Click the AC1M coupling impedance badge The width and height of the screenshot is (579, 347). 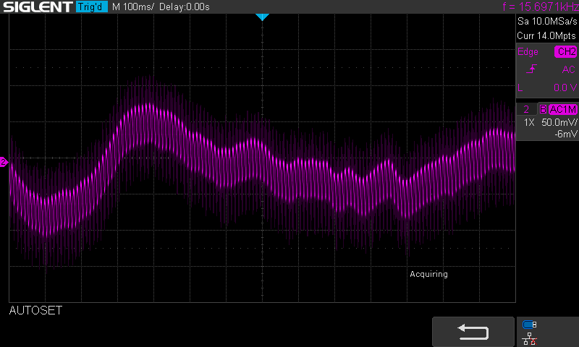coord(563,109)
